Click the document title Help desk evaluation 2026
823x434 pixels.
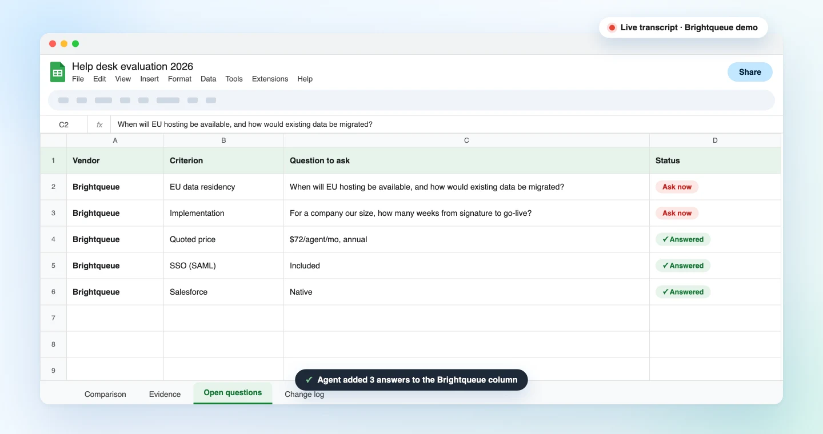click(x=133, y=66)
